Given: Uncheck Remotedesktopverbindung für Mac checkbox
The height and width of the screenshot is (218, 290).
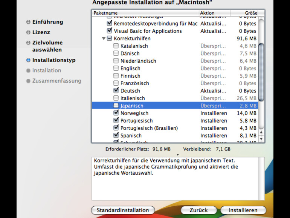Looking at the screenshot, I should 110,23.
